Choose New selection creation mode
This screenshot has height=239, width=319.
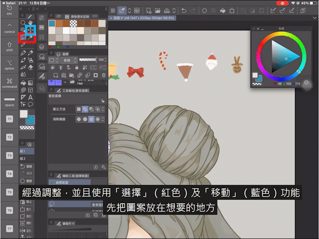click(79, 109)
